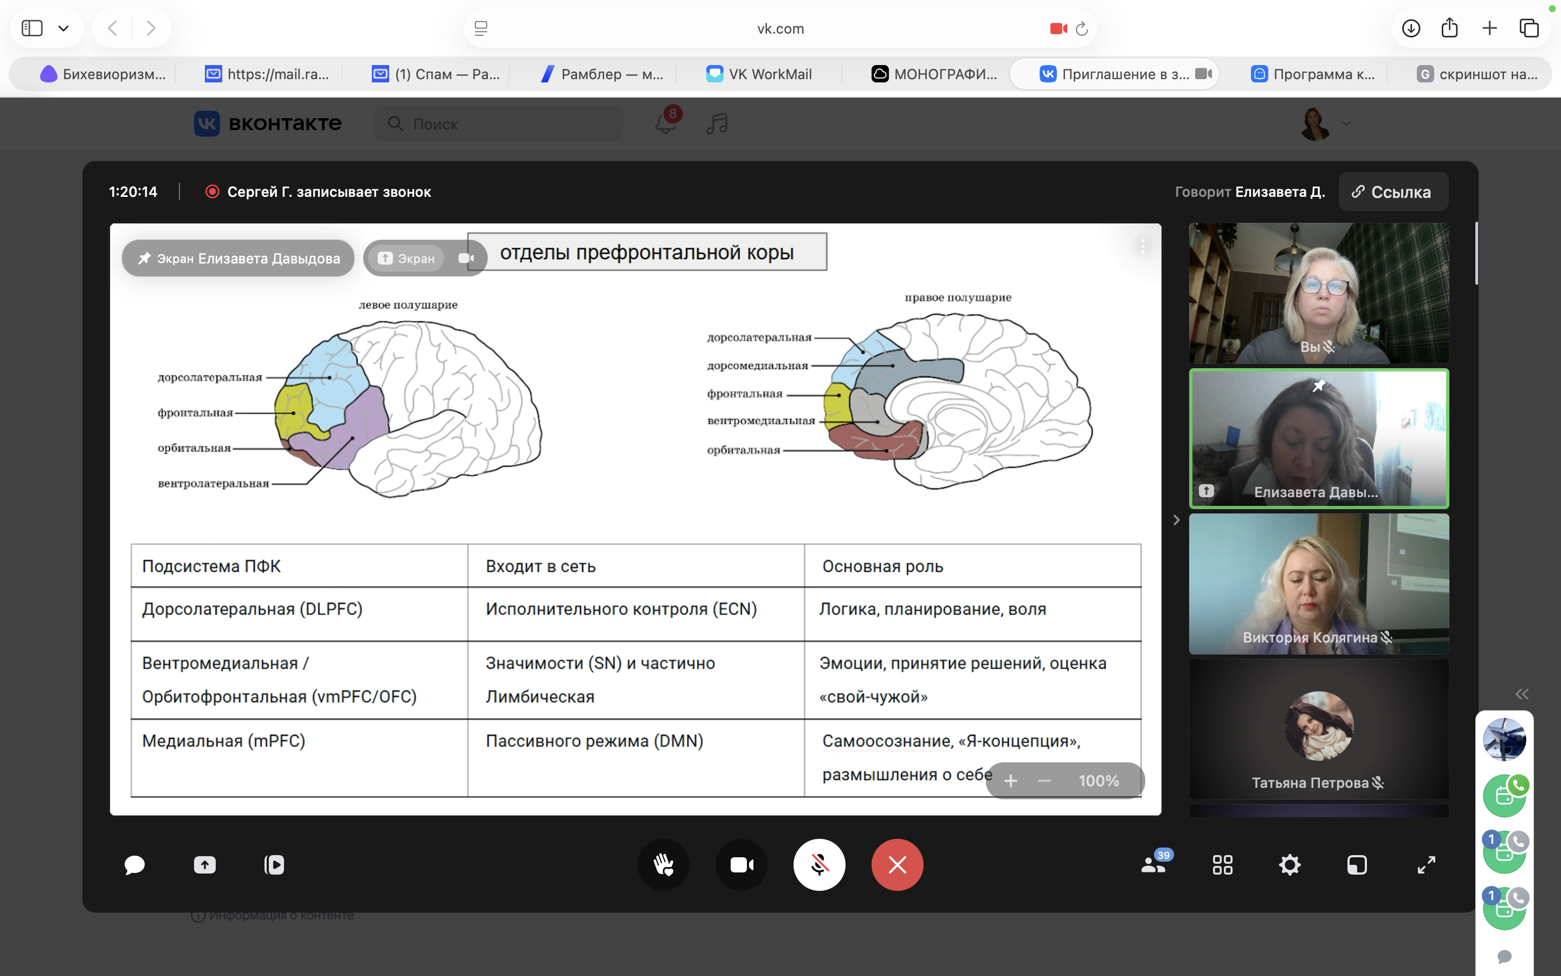Image resolution: width=1561 pixels, height=976 pixels.
Task: Open the Safari sidebar dropdown arrow
Action: click(63, 28)
